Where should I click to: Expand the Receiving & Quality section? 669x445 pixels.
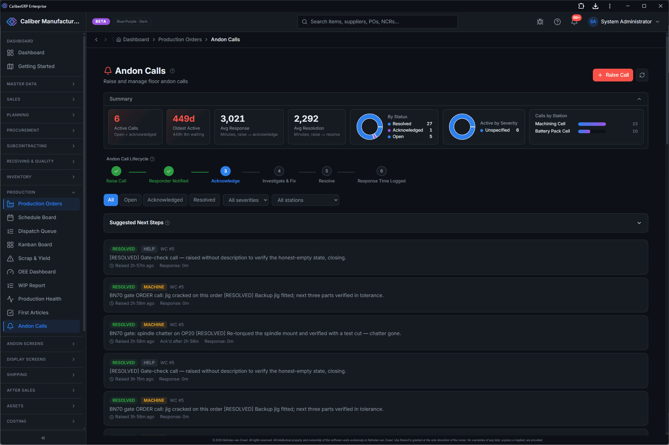click(x=41, y=161)
